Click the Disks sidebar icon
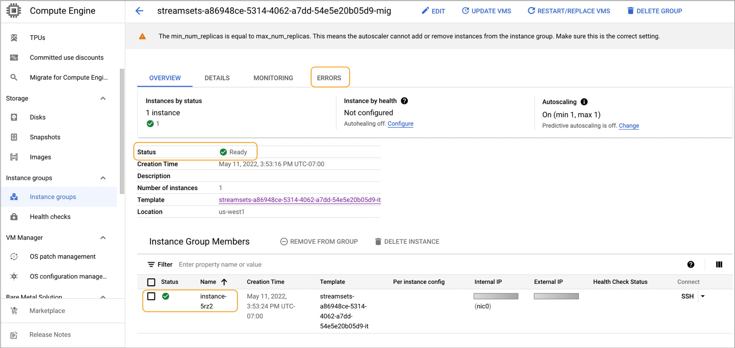This screenshot has height=348, width=735. pos(14,117)
